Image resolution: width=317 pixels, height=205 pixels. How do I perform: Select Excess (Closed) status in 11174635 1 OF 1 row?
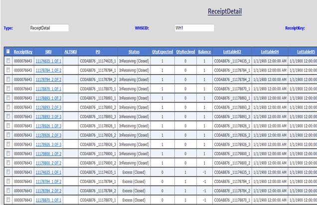click(134, 172)
